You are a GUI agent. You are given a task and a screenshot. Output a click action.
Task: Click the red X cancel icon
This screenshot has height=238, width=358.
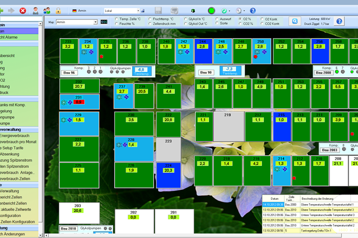(22, 11)
